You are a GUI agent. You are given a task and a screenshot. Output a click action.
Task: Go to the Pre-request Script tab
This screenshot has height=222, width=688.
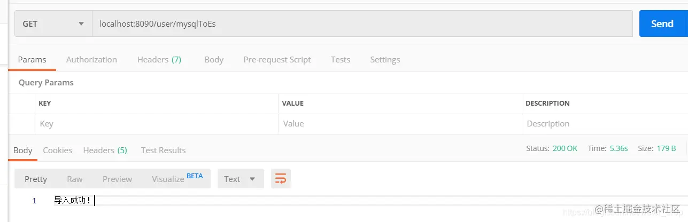pos(277,60)
